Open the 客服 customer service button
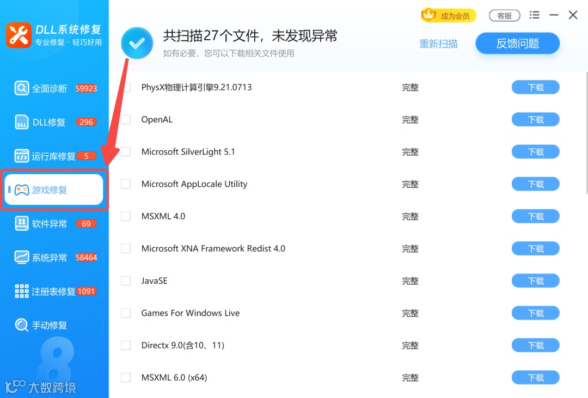Viewport: 588px width, 398px height. (504, 15)
